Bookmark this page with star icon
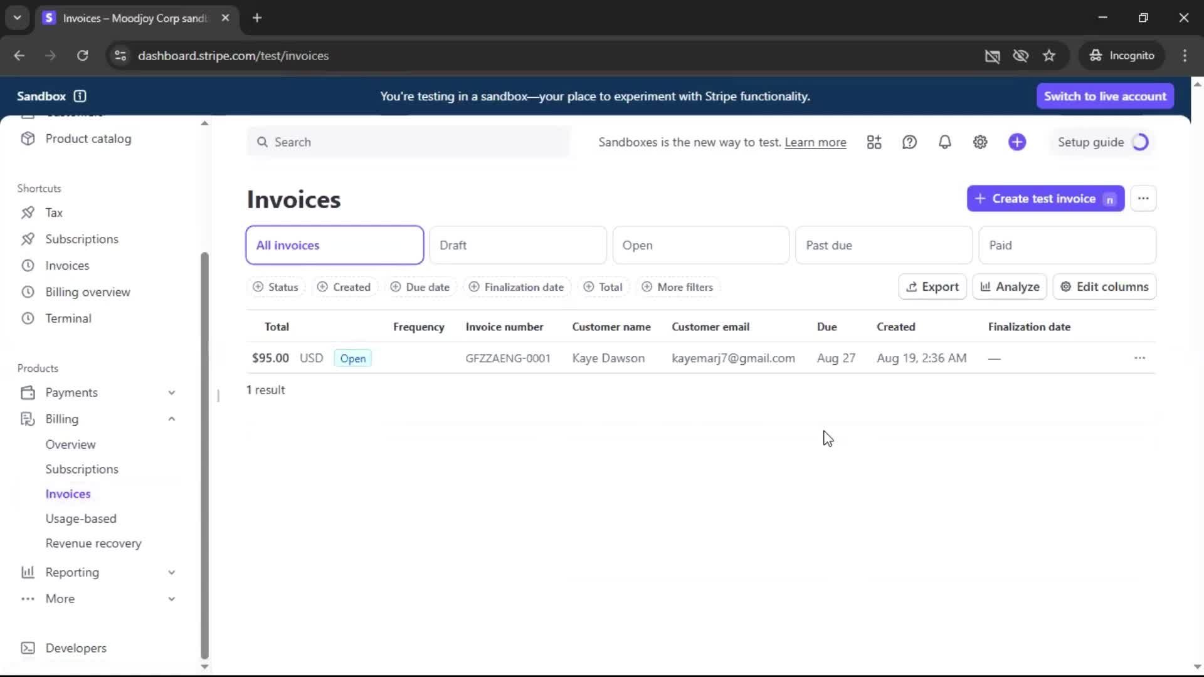Viewport: 1204px width, 677px height. pos(1049,56)
